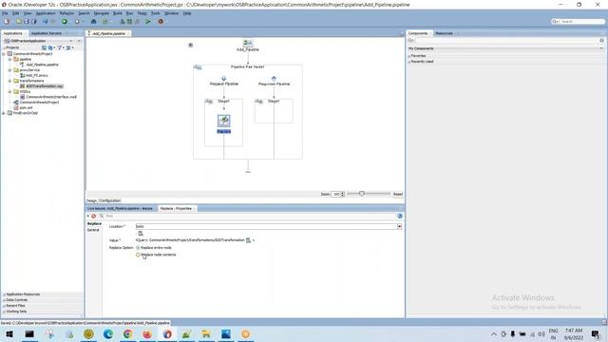Open the Refactor menu
The height and width of the screenshot is (342, 608).
tap(66, 13)
